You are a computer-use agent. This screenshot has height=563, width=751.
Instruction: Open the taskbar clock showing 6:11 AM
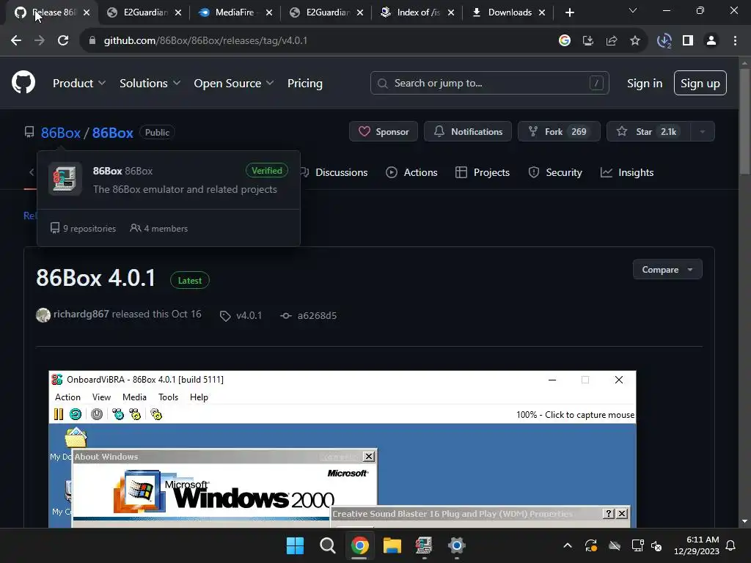(697, 545)
